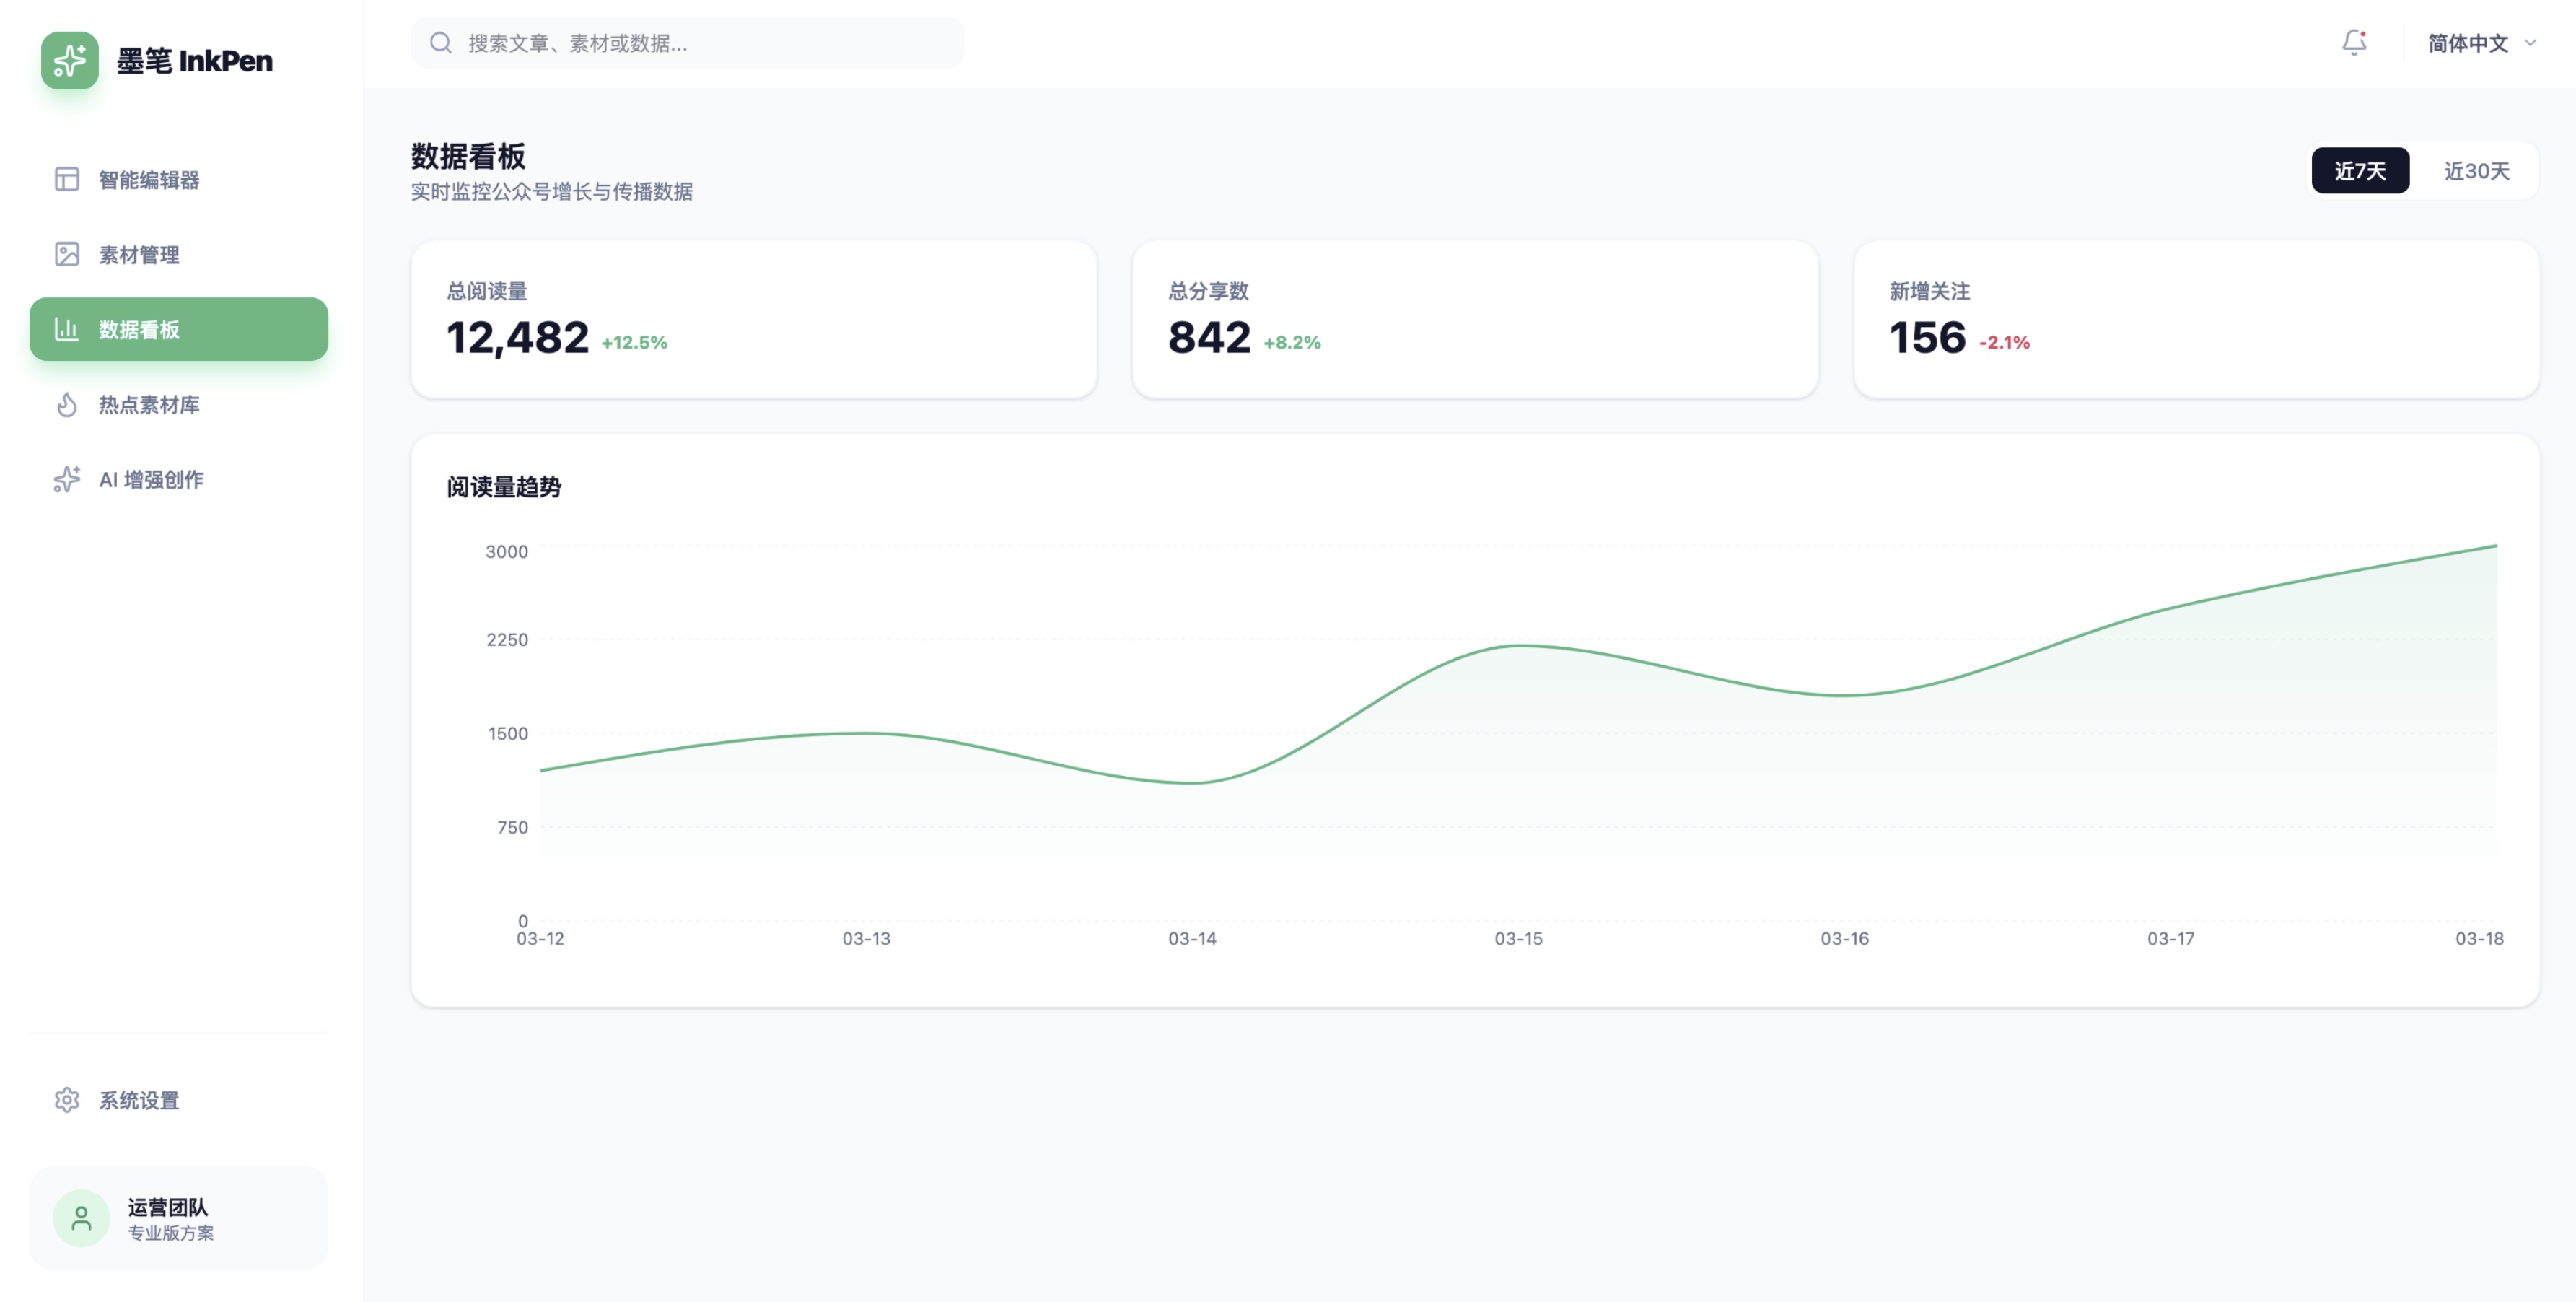Image resolution: width=2576 pixels, height=1302 pixels.
Task: Click the 系统设置 gear icon
Action: coord(67,1099)
